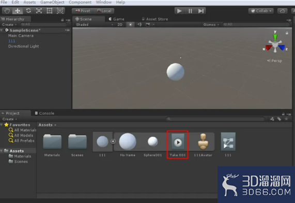295x203 pixels.
Task: Switch to the Console tab
Action: click(44, 113)
